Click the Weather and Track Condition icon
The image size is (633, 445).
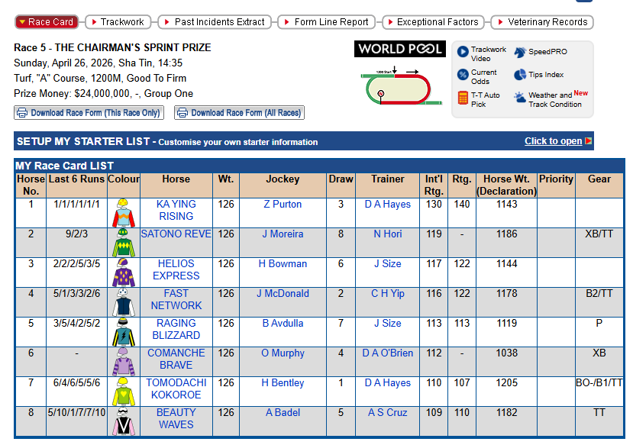[x=520, y=98]
